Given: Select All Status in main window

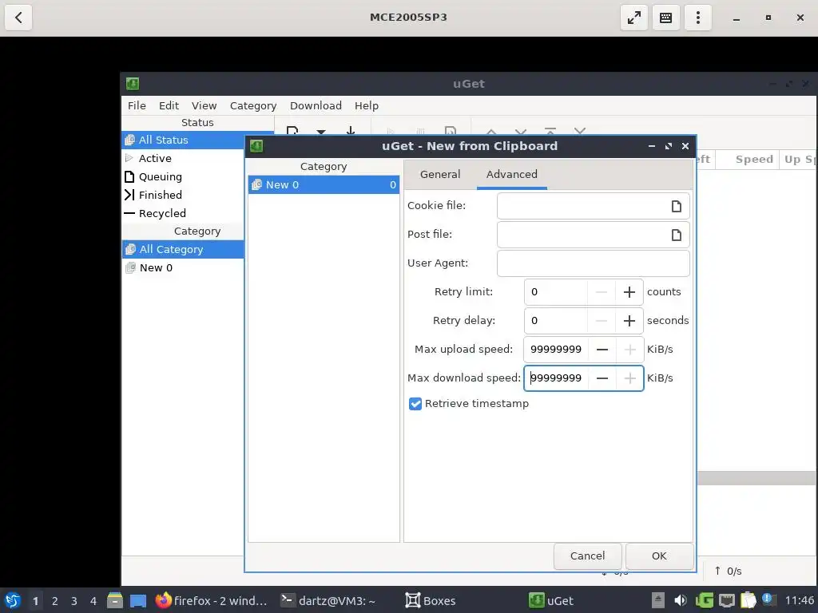Looking at the screenshot, I should click(183, 140).
